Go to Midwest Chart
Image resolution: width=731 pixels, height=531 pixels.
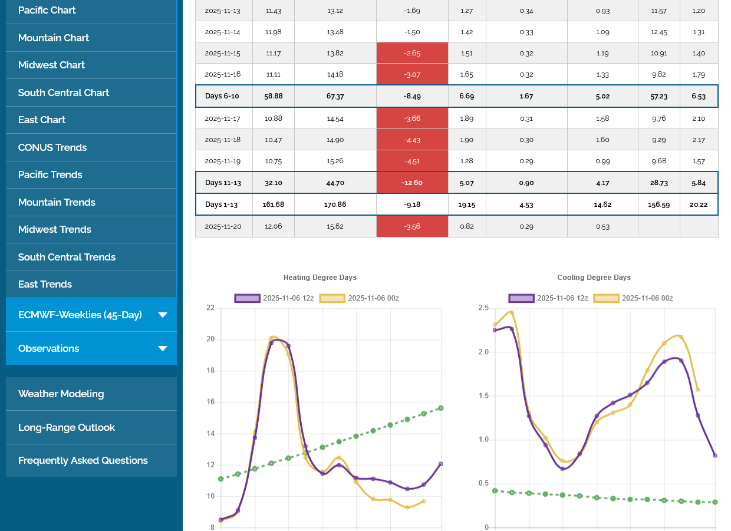coord(51,65)
